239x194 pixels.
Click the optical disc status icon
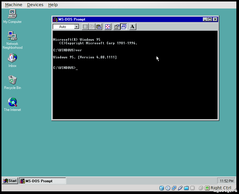pyautogui.click(x=168, y=188)
